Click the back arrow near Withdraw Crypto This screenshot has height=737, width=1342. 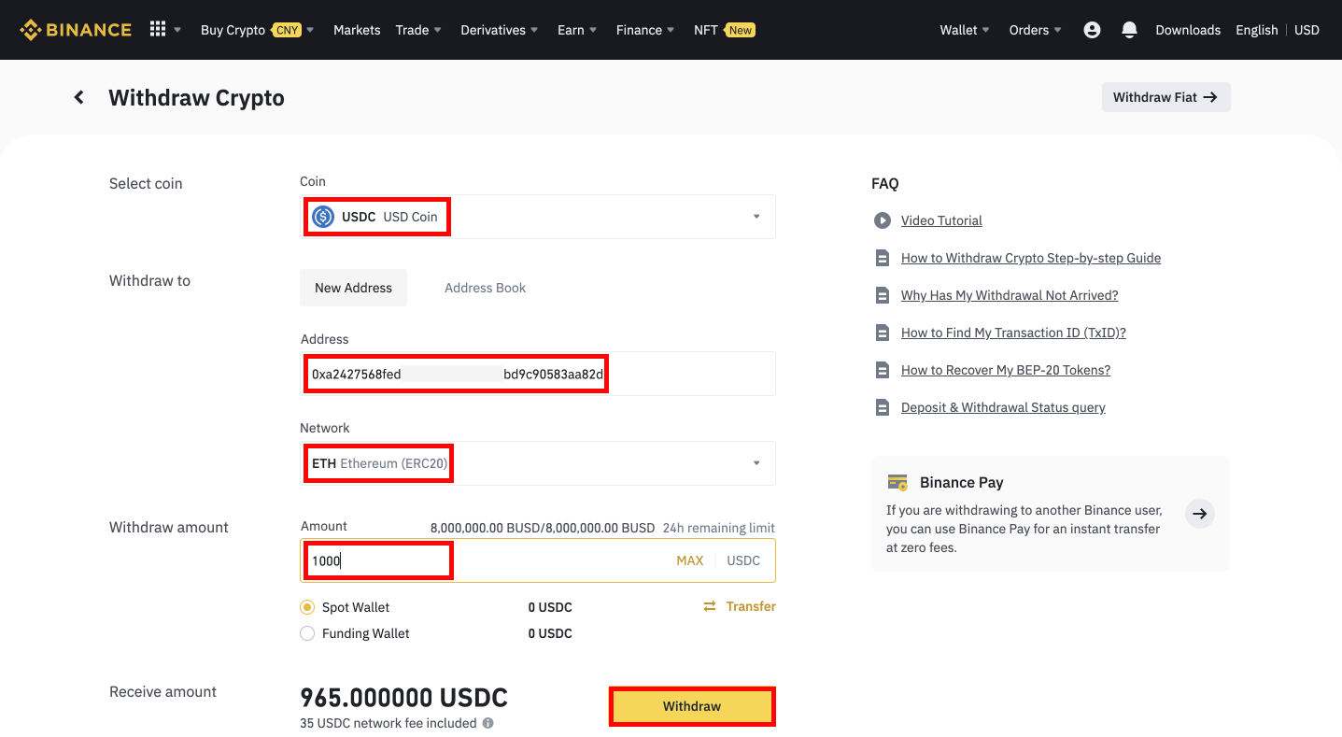coord(78,96)
